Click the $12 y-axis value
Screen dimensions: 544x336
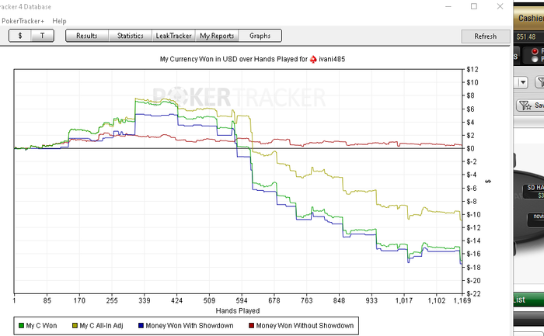(x=472, y=70)
